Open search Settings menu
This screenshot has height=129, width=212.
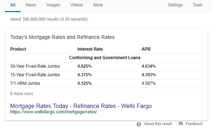[175, 5]
